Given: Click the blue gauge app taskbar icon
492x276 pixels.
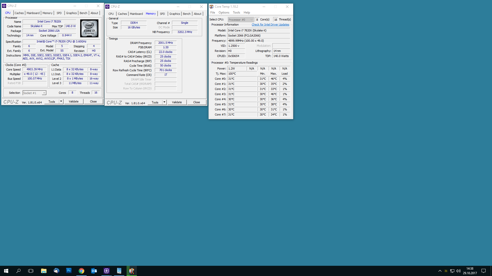Looking at the screenshot, I should click(119, 271).
